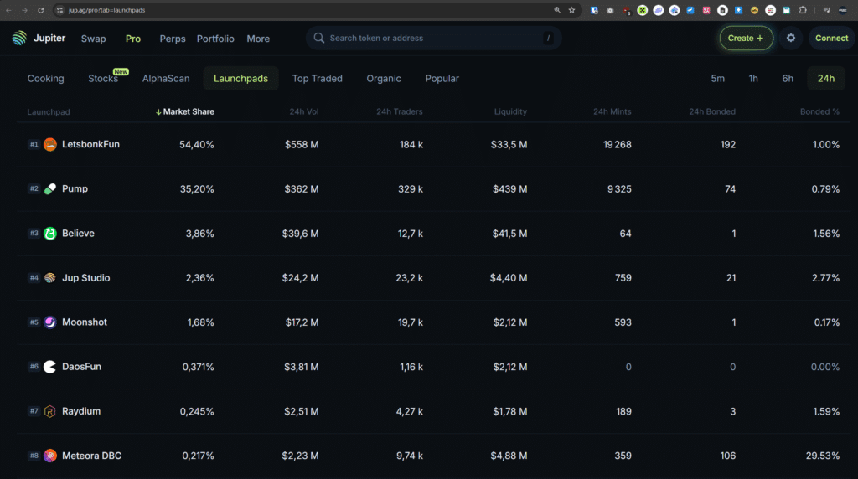Click the 4,27 k Raydium traders value
Image resolution: width=858 pixels, height=479 pixels.
click(409, 411)
